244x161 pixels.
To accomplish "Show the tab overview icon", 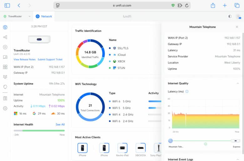I will point(237,5).
